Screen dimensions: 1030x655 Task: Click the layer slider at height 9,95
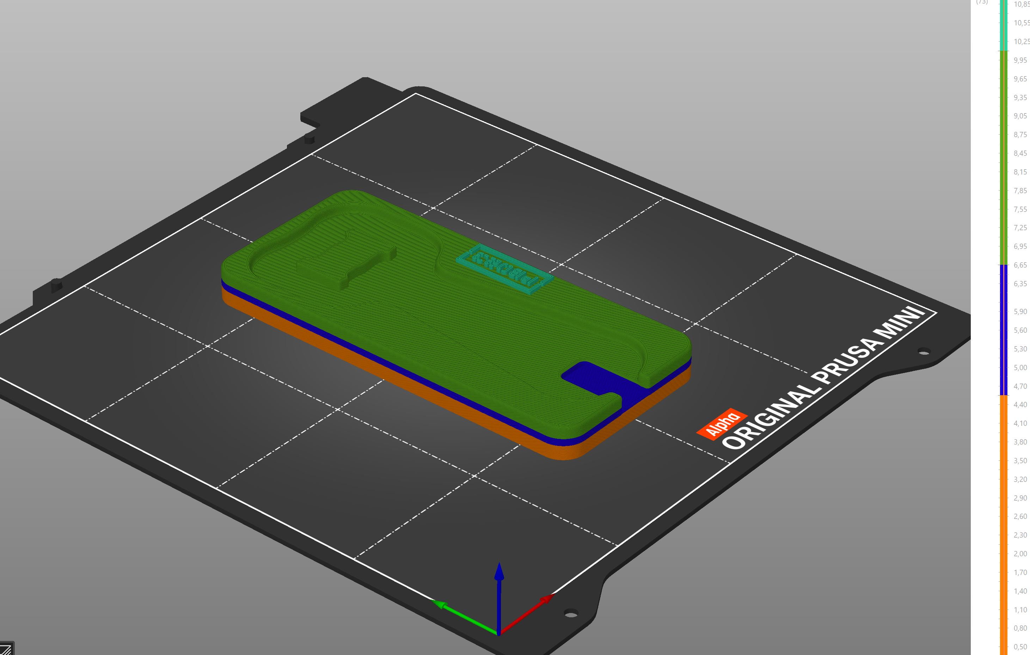(x=1004, y=60)
